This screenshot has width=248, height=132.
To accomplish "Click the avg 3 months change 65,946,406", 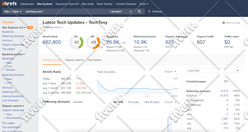I will click(84, 93).
